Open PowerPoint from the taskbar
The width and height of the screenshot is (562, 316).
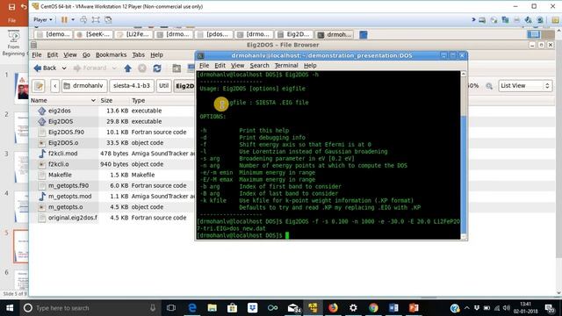[414, 308]
